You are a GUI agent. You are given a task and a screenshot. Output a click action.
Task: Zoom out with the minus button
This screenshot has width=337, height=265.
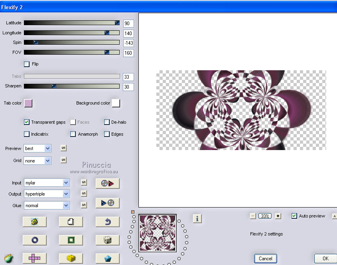tap(253, 216)
